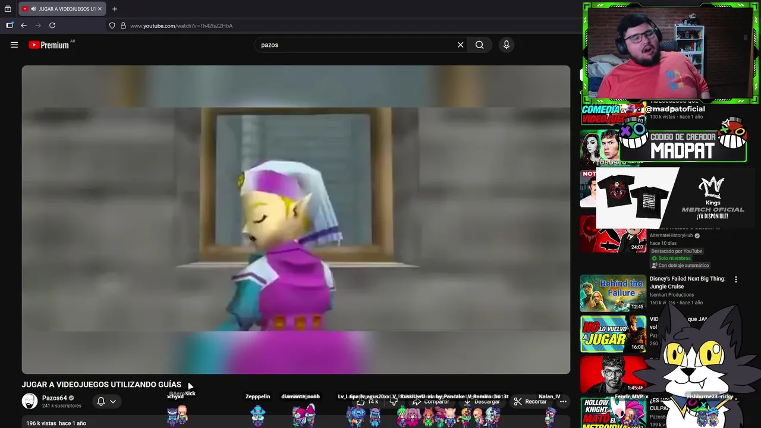
Task: Click the '196 k vistas hace 1 año' text
Action: 56,423
